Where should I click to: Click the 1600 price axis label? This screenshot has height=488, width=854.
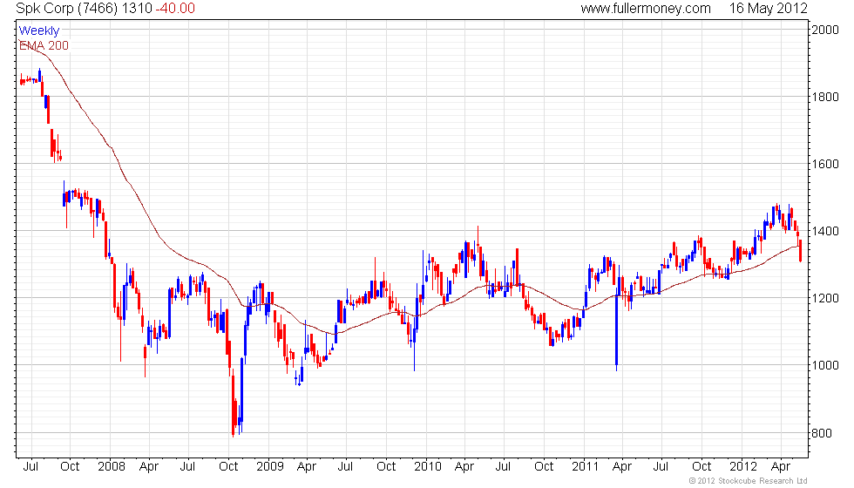point(825,164)
